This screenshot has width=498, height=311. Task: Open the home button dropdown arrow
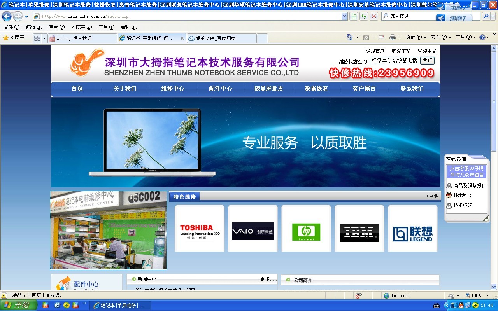(x=357, y=38)
